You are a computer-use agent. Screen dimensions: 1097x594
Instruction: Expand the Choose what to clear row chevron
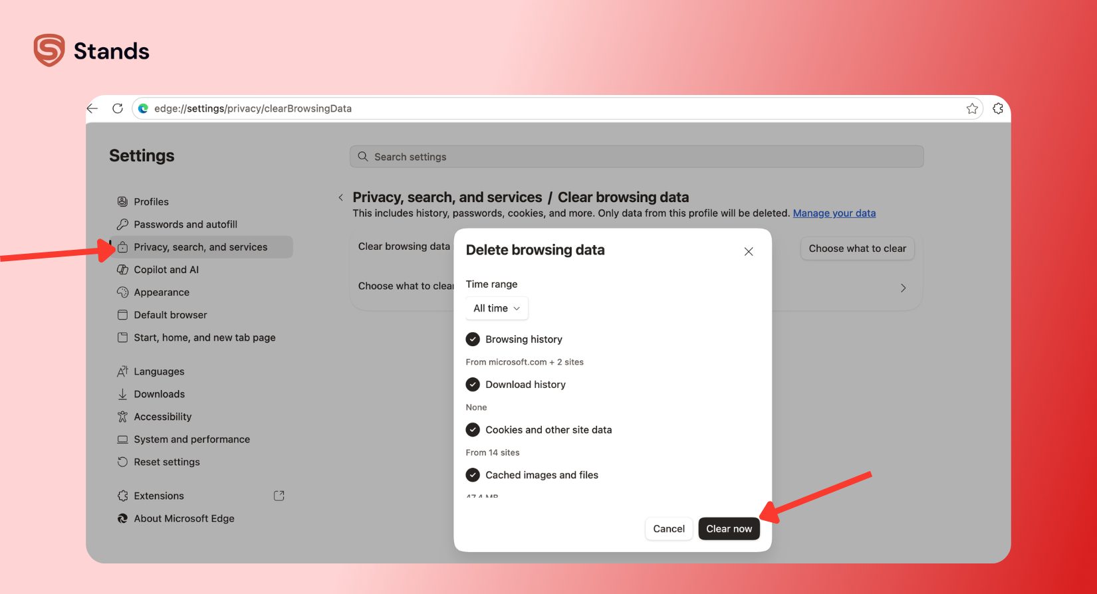[x=903, y=288]
